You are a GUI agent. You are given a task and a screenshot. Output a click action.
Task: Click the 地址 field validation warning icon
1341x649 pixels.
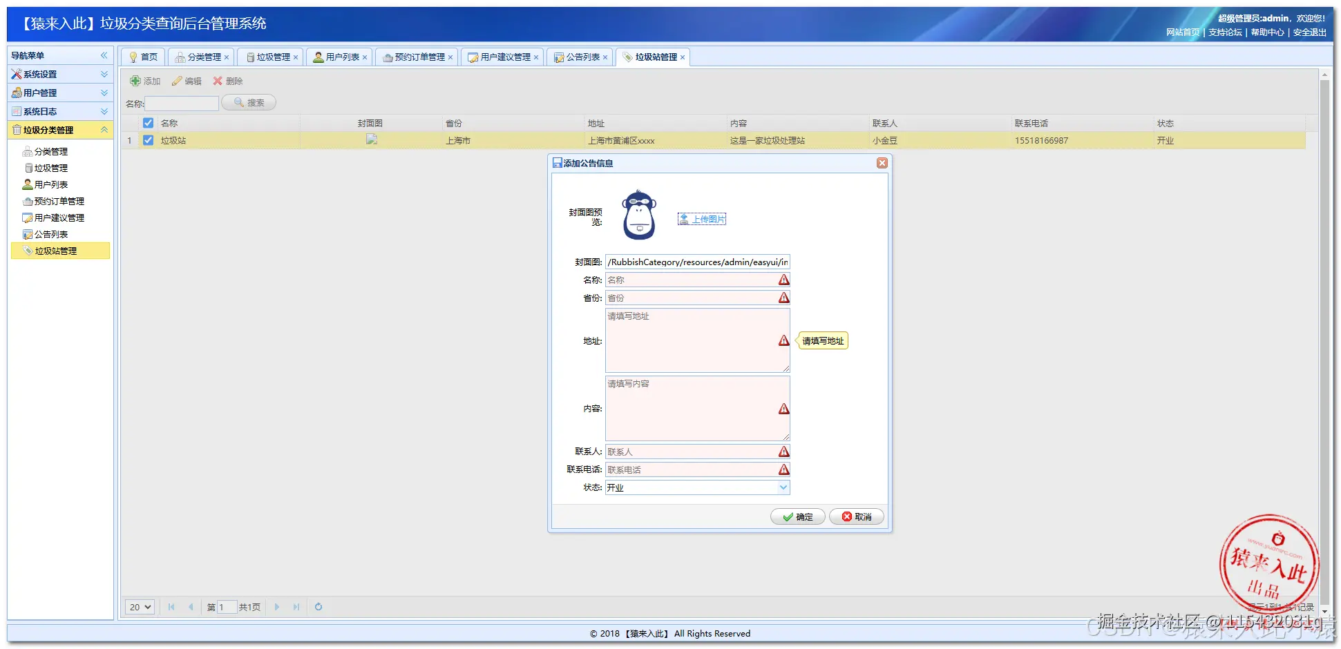[x=783, y=340]
